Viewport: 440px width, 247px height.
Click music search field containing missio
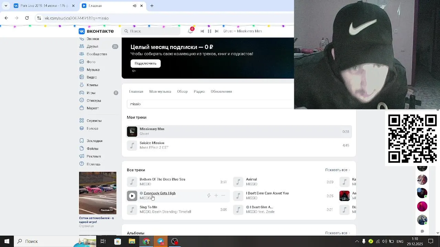pyautogui.click(x=210, y=104)
